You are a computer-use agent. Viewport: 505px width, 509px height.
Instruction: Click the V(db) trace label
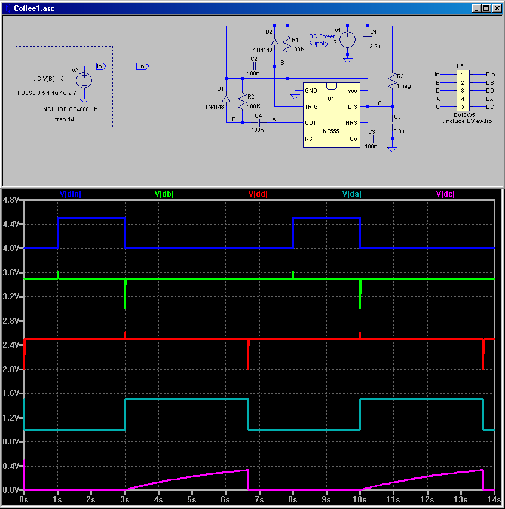click(164, 194)
